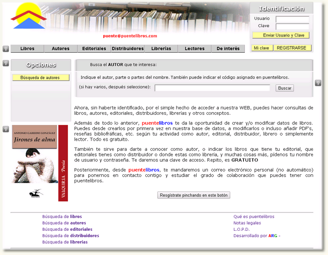Click the help icon beside Opciones panel
The height and width of the screenshot is (255, 328).
tap(6, 63)
